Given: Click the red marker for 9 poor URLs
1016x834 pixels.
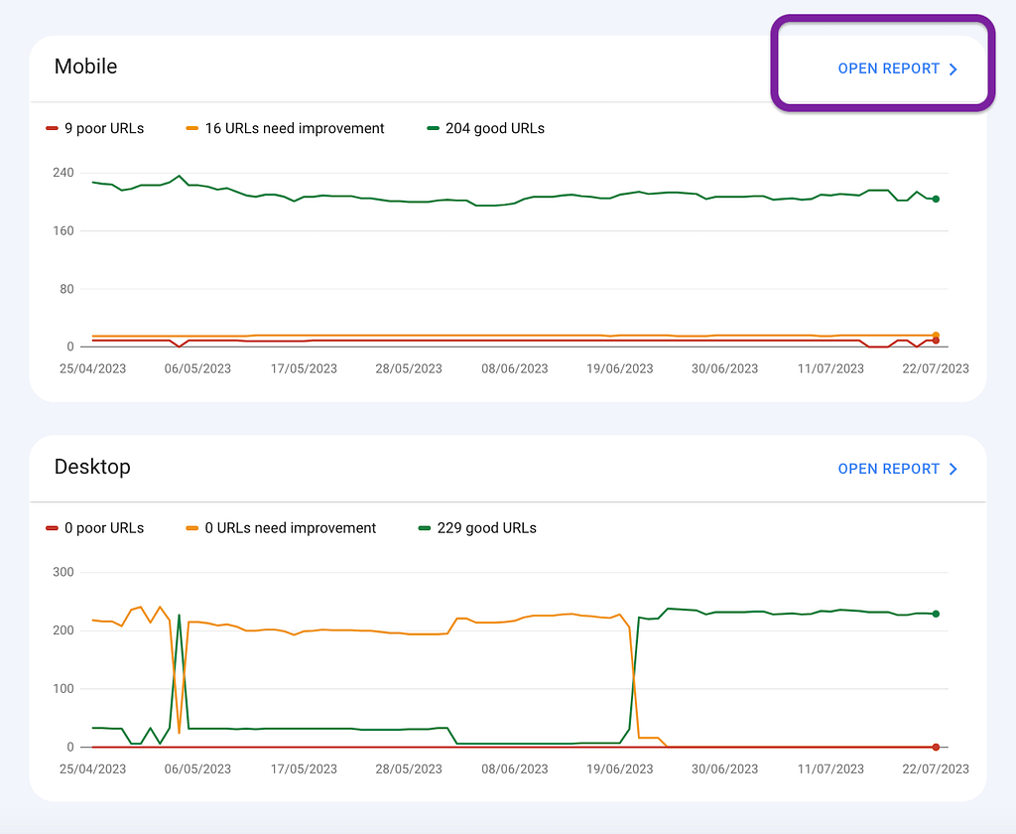Looking at the screenshot, I should point(52,129).
